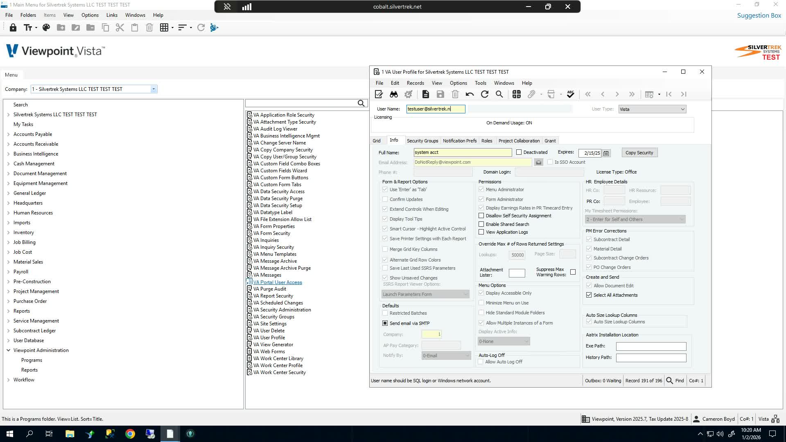Viewport: 786px width, 442px height.
Task: Click the lock icon in main toolbar
Action: click(13, 27)
